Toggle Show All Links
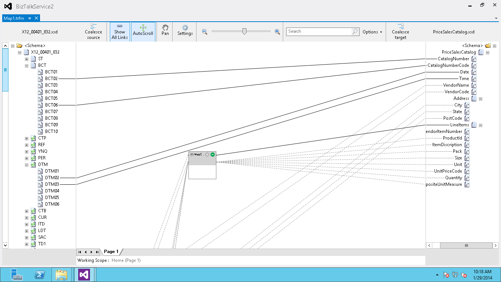Screen dimensions: 501x282 [120, 32]
